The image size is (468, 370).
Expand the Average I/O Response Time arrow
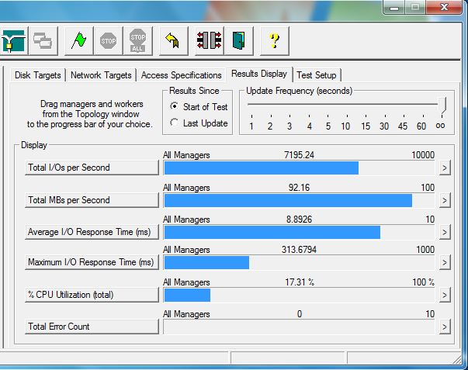(x=445, y=232)
